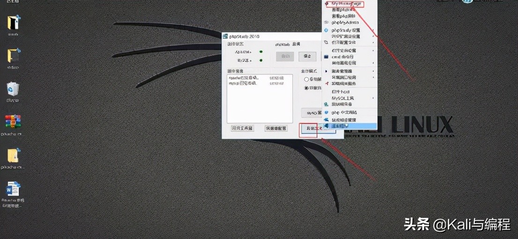Expand the phpStudy 设置 submenu
Screen dimensions: 518x239
point(349,30)
